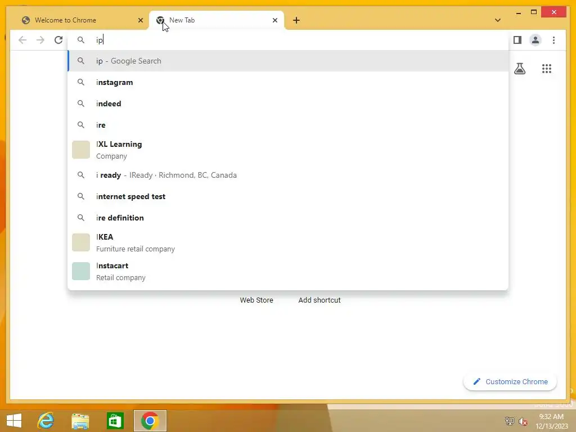Expand the tab search chevron
This screenshot has width=576, height=432.
[x=497, y=20]
